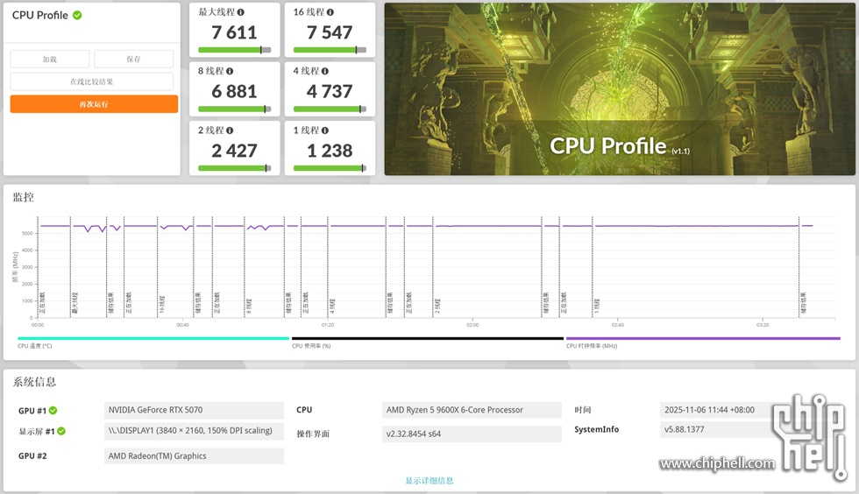Click the orange 再次运行 button
The height and width of the screenshot is (494, 859).
point(94,104)
